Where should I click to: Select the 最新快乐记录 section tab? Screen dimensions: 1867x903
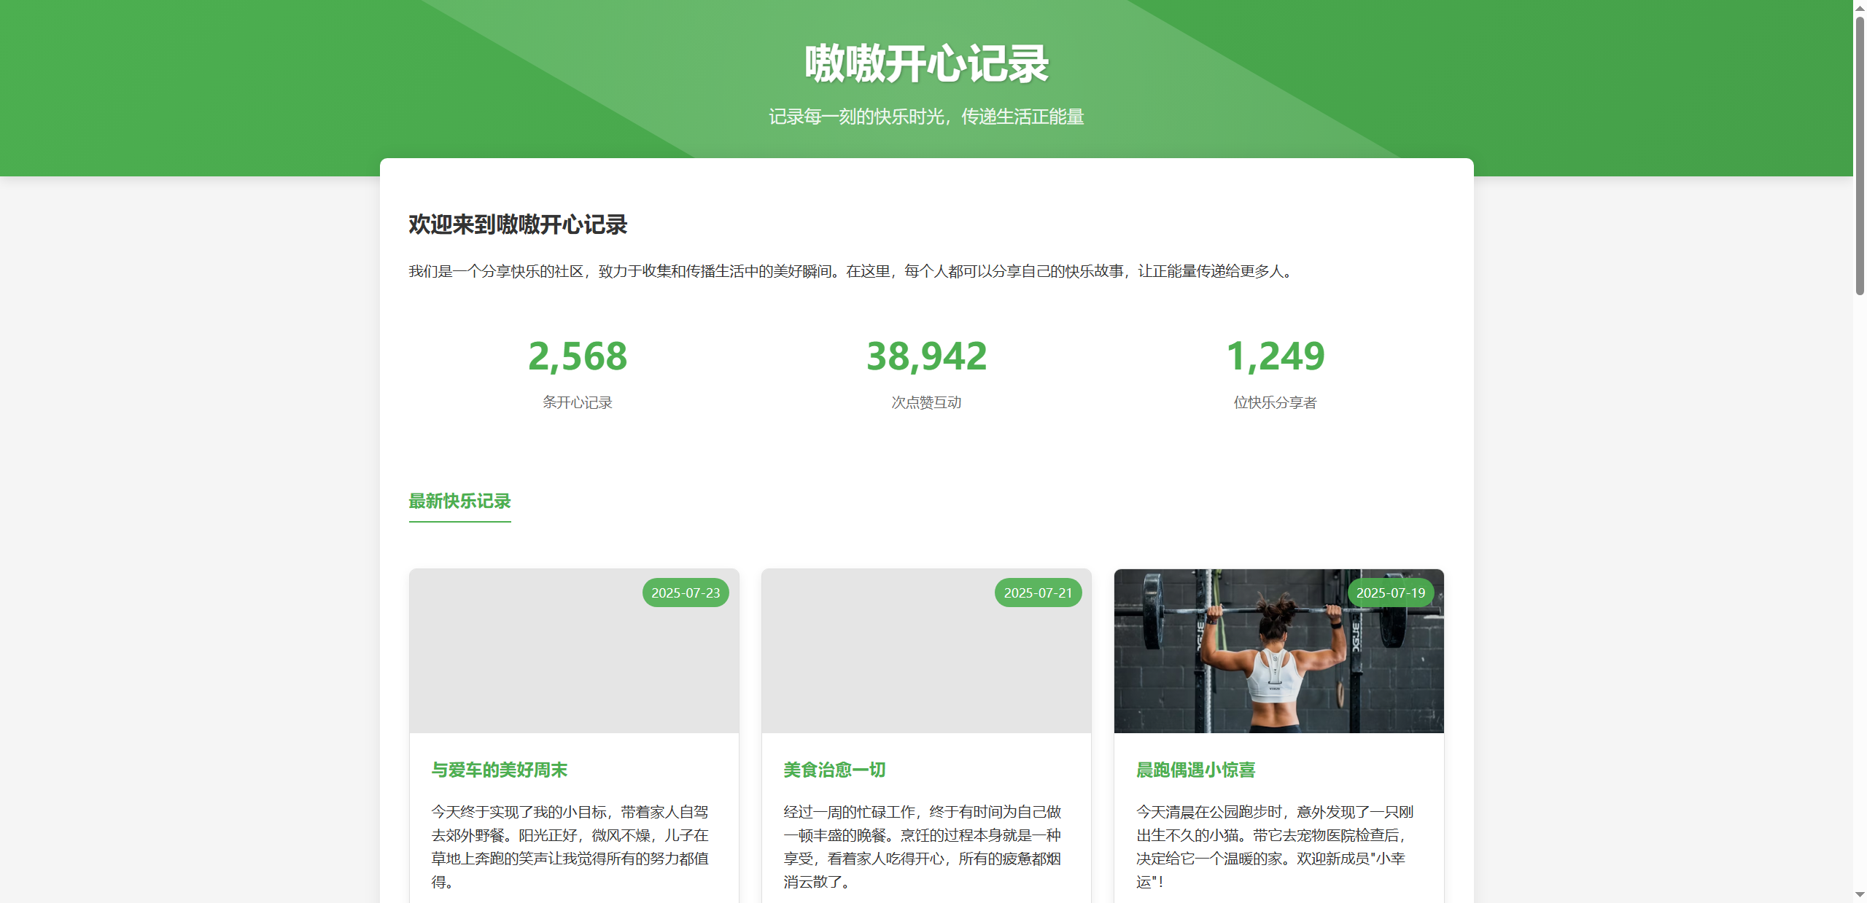click(459, 501)
